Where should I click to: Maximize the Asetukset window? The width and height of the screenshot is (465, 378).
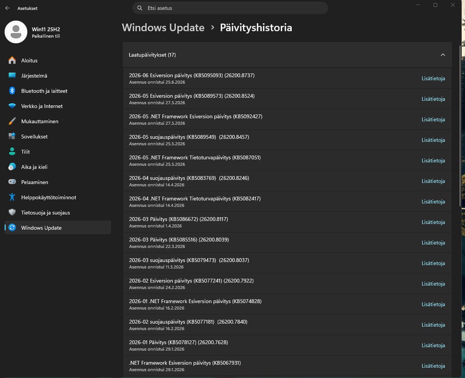coord(435,5)
